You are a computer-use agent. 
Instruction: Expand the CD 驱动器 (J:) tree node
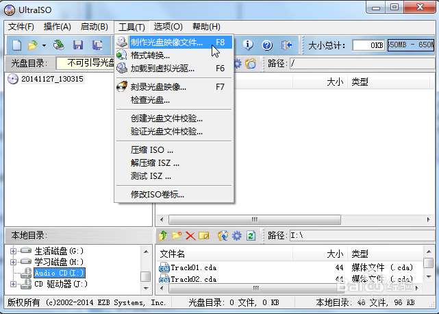pos(13,284)
